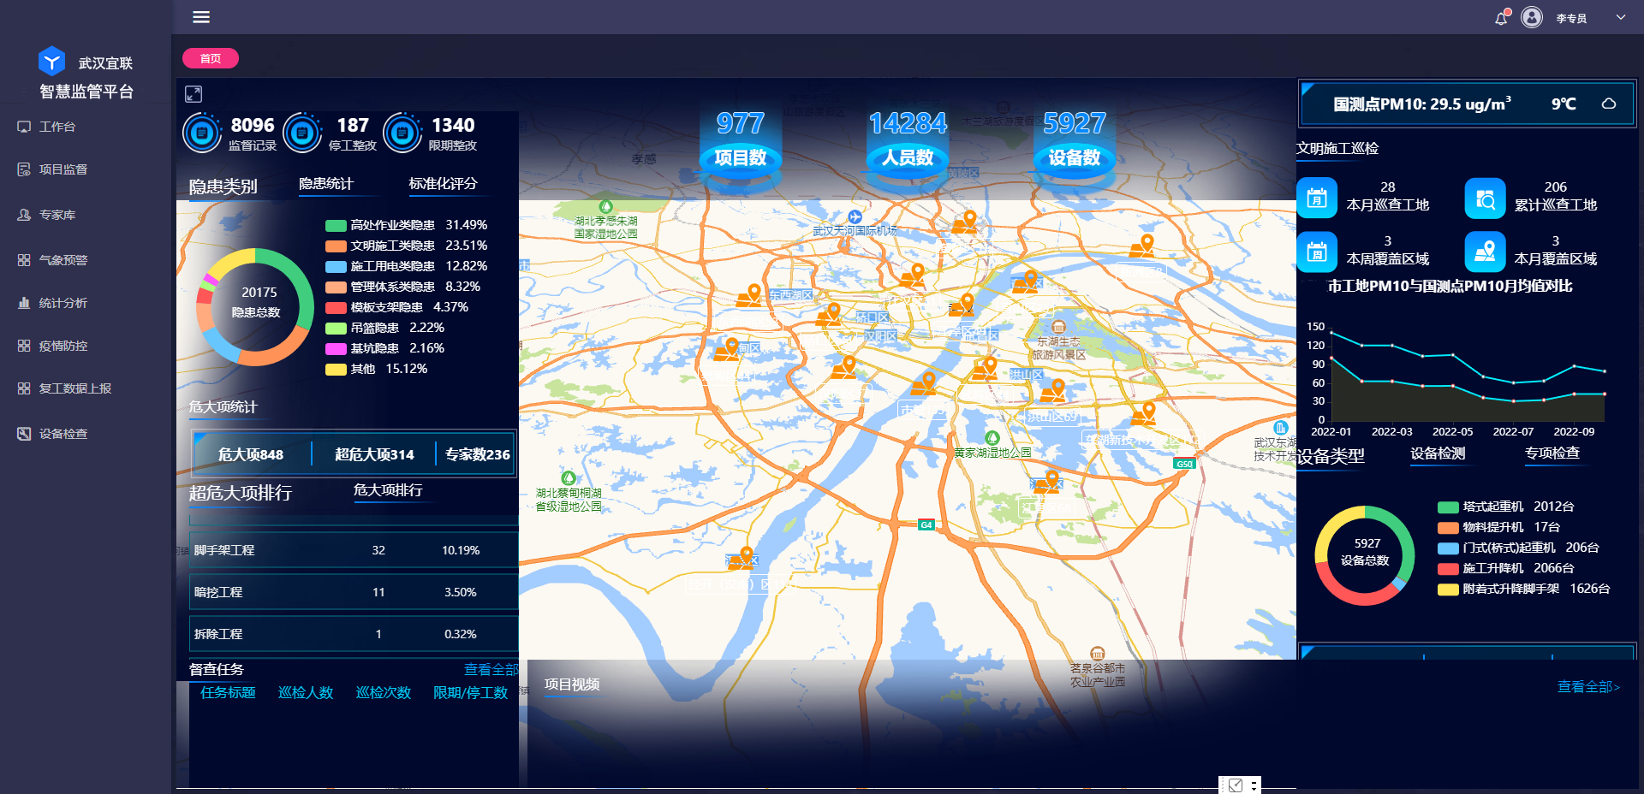Screen dimensions: 1644x794
Task: Switch to 危大项排行 tab
Action: 388,490
